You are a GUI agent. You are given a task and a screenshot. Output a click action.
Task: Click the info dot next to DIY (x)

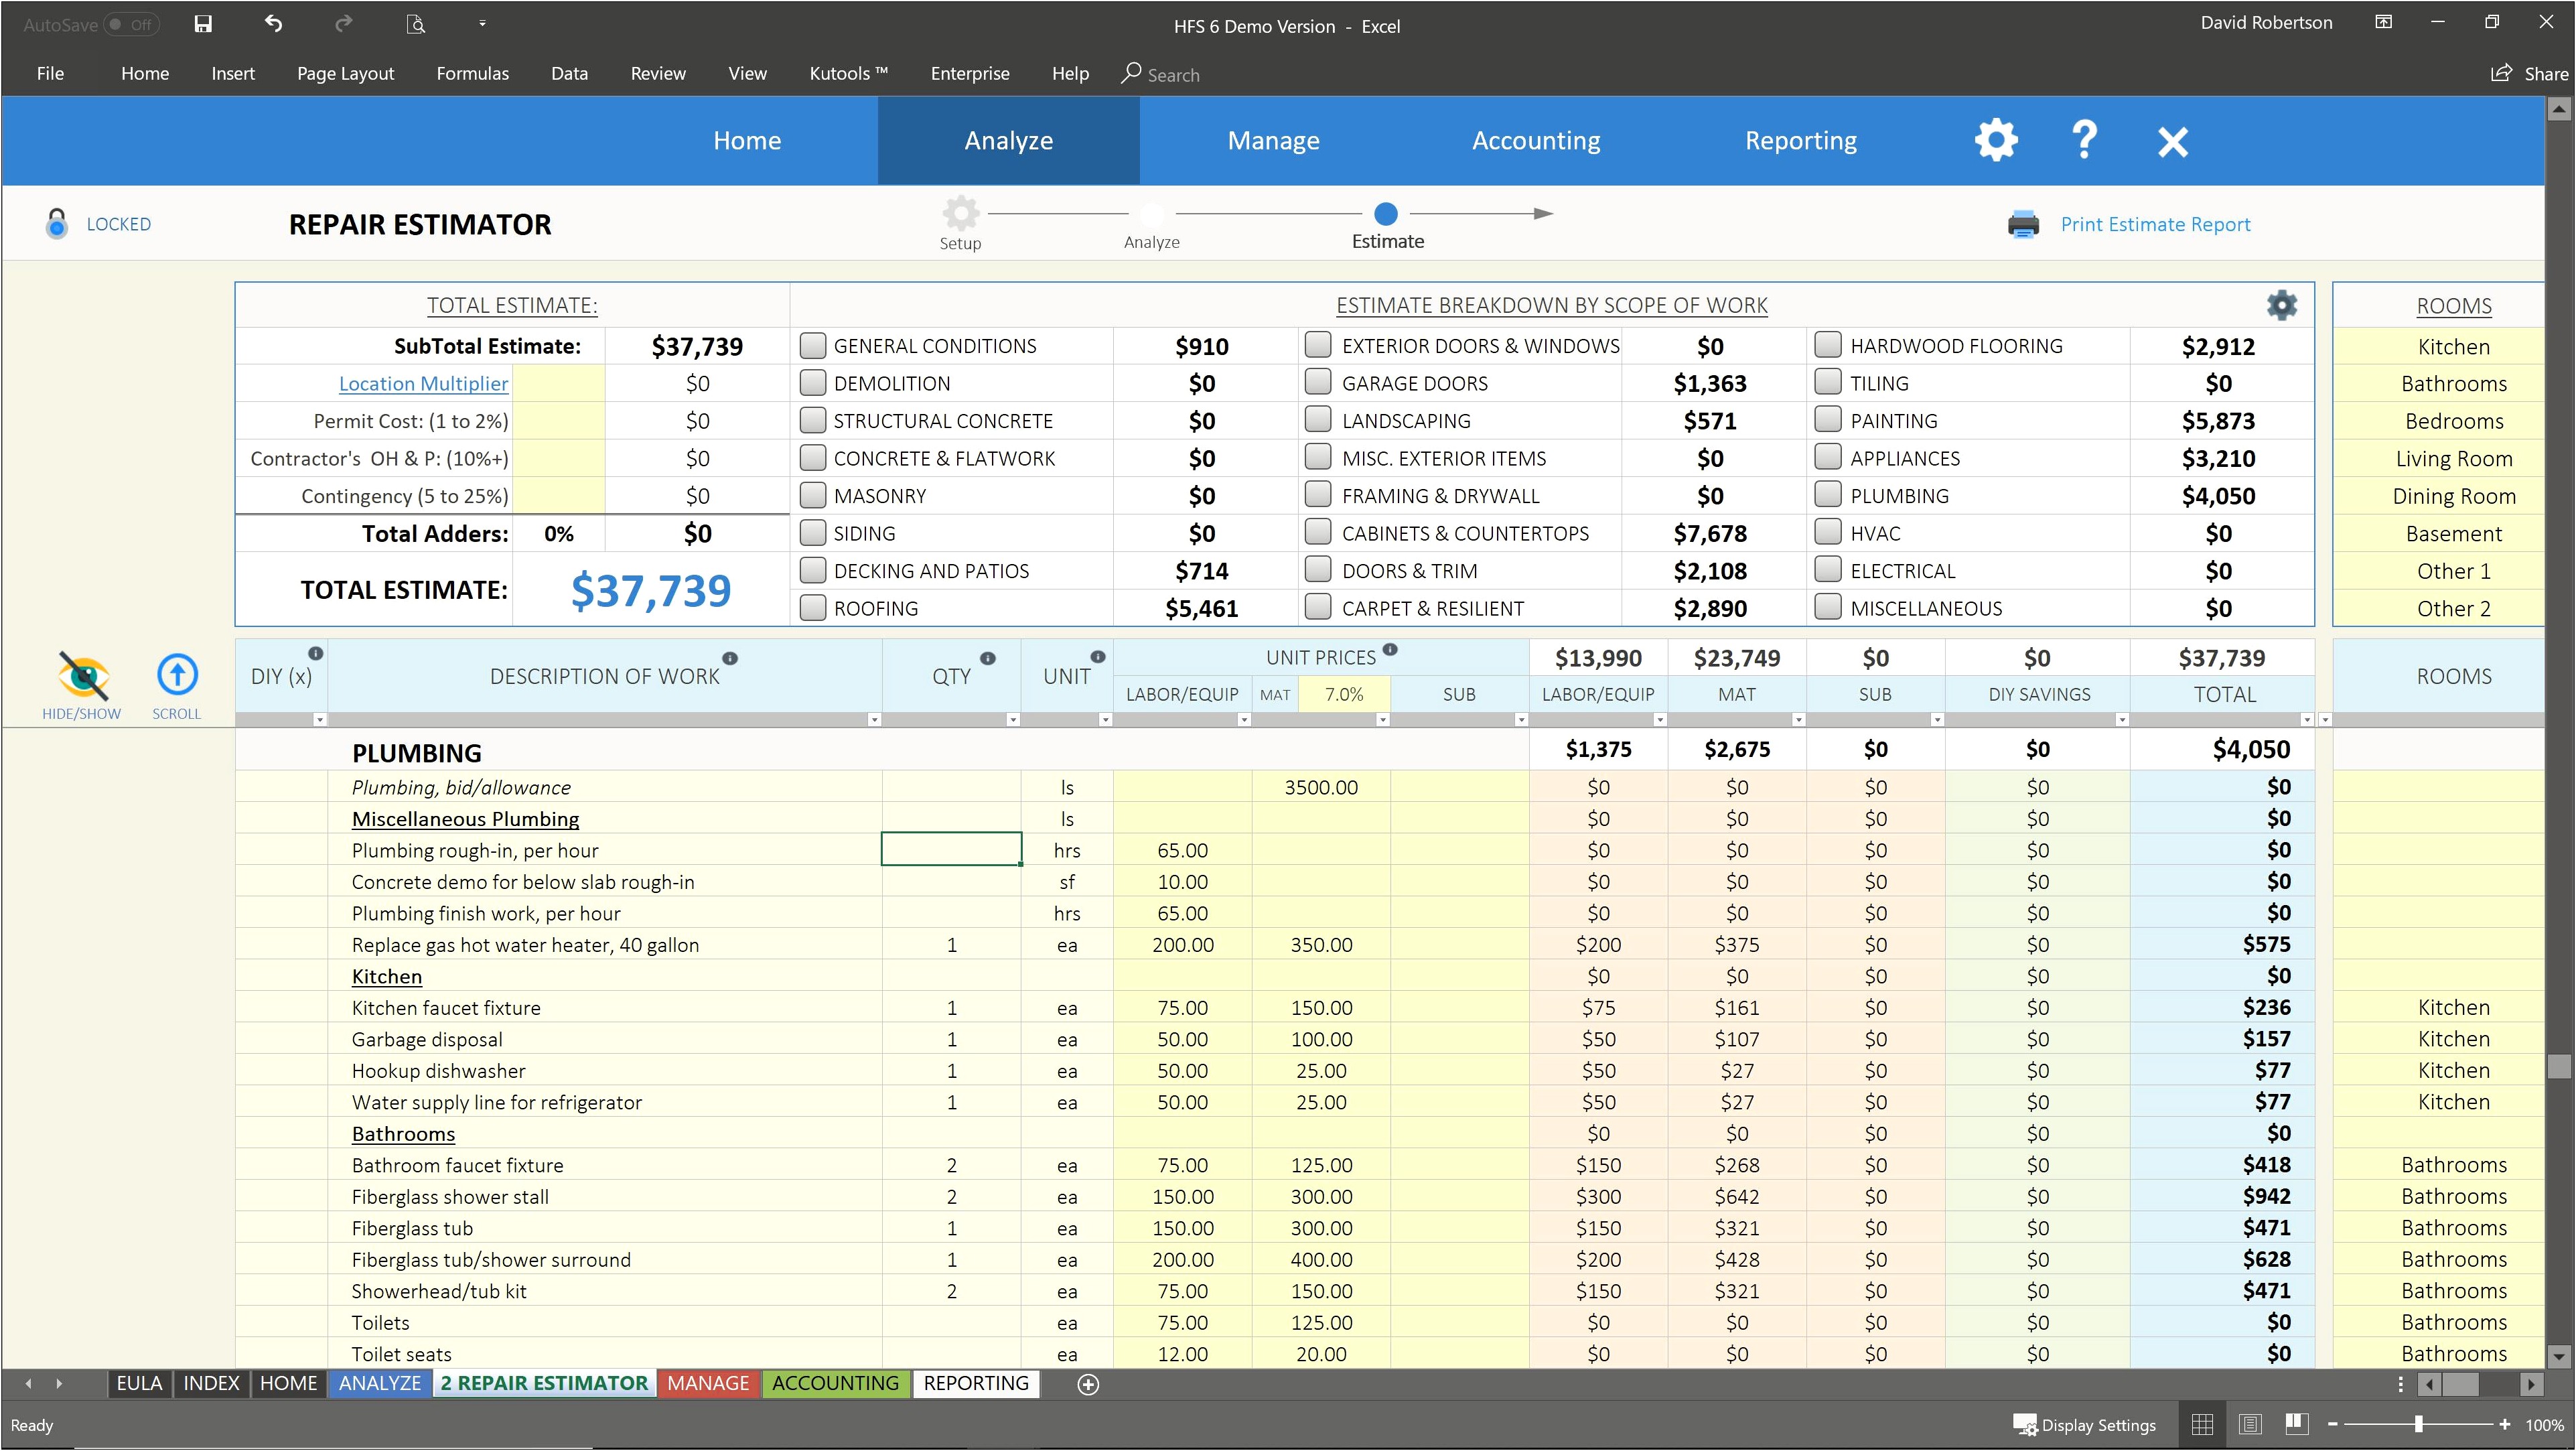(x=315, y=653)
